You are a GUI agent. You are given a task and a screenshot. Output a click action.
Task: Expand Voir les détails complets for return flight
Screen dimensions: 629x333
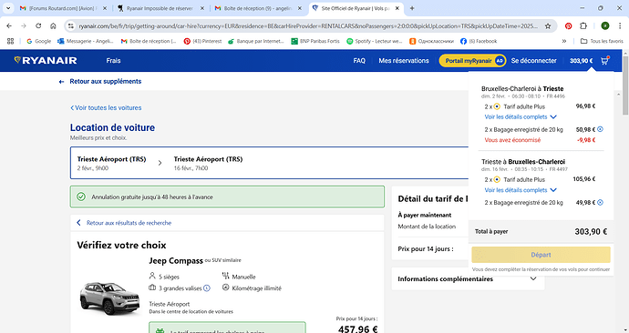521,190
